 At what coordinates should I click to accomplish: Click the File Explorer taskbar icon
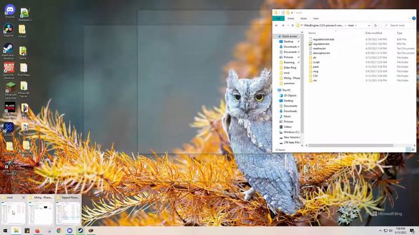tap(16, 230)
